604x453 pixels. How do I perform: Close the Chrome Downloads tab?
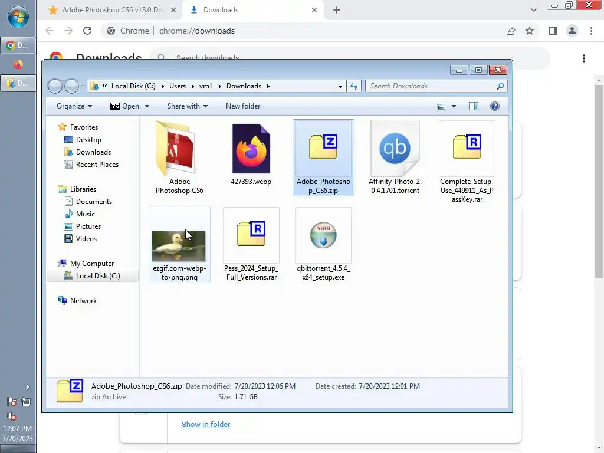point(314,10)
